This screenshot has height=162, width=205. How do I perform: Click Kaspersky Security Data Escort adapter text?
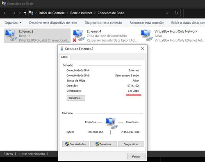[112, 40]
